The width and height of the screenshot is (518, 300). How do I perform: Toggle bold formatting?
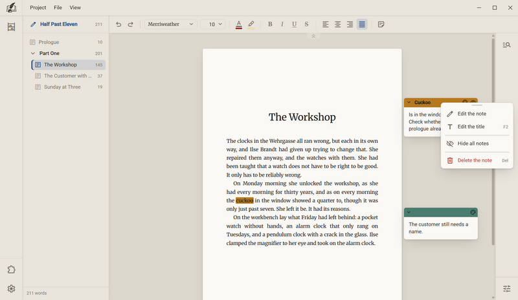point(270,24)
